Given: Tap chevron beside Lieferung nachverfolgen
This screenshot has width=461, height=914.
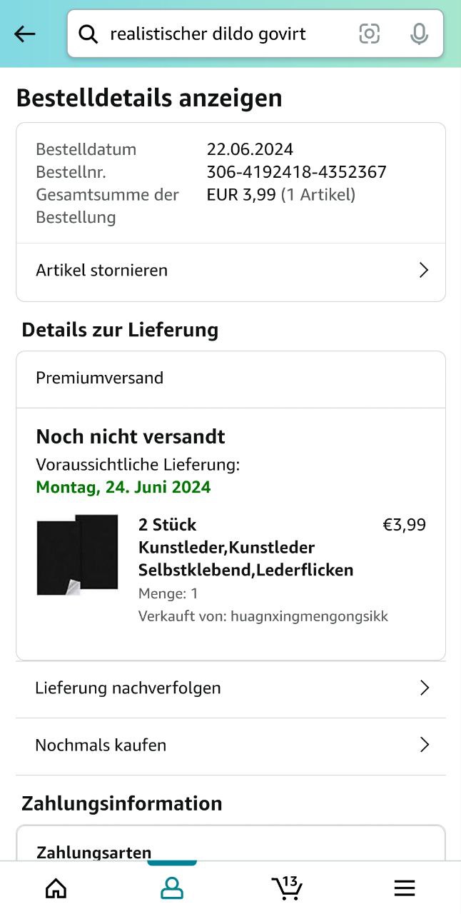Looking at the screenshot, I should point(424,688).
